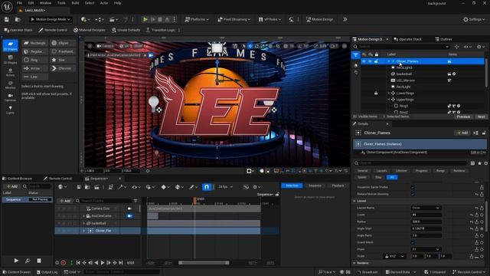
Task: Jump to sequence start in Sequencer transport
Action: 78,263
